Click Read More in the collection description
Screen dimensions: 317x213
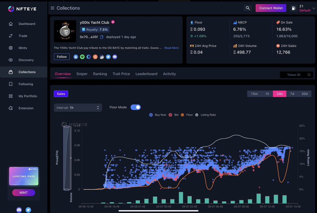pyautogui.click(x=171, y=48)
